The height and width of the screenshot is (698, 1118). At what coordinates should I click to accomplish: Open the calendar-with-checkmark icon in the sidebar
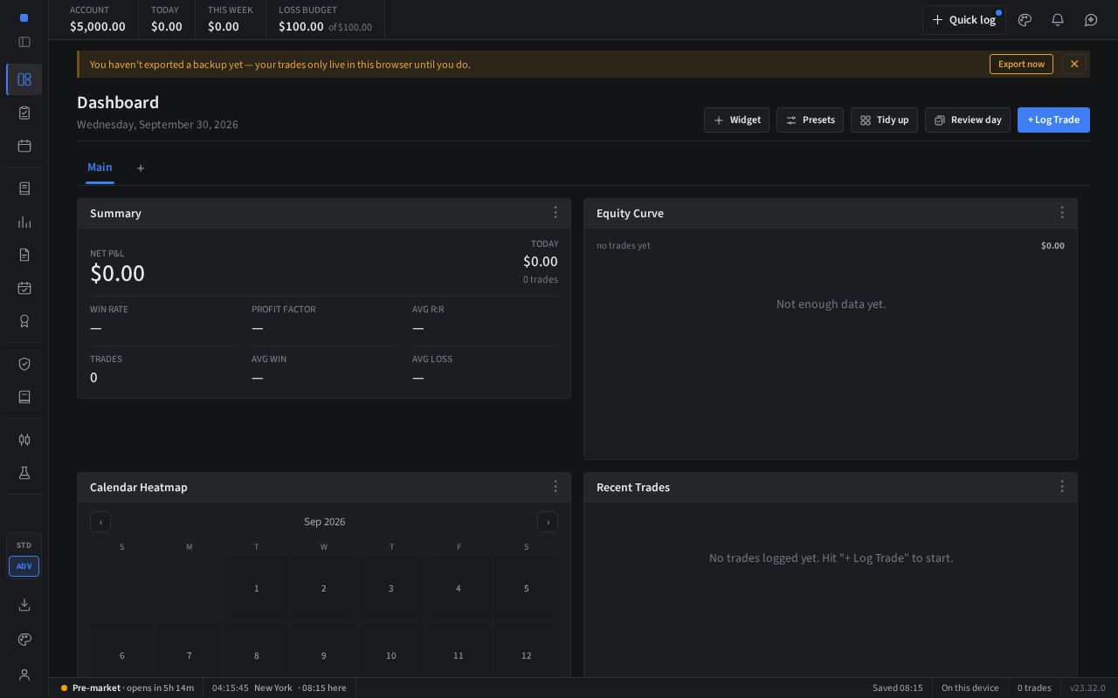click(24, 288)
